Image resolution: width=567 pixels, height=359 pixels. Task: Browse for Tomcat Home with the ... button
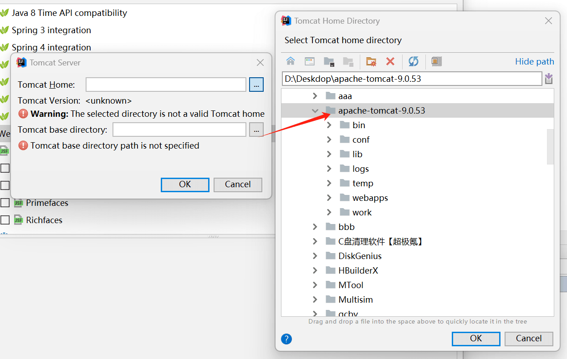tap(256, 85)
